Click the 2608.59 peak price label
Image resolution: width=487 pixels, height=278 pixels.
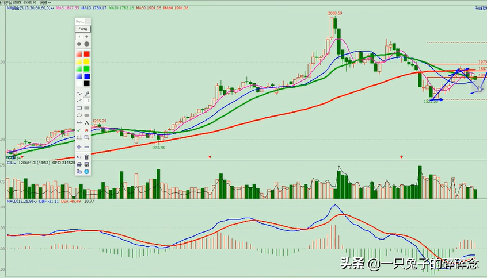(335, 13)
